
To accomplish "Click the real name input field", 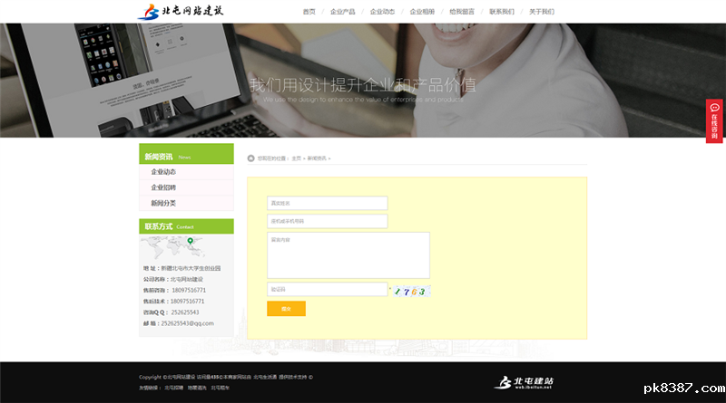I will tap(327, 203).
